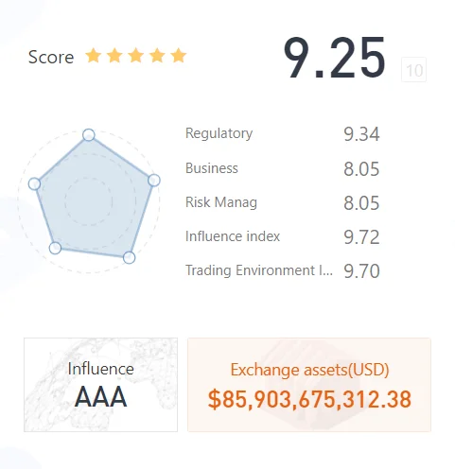
Task: Click the Influence index label
Action: tap(233, 236)
